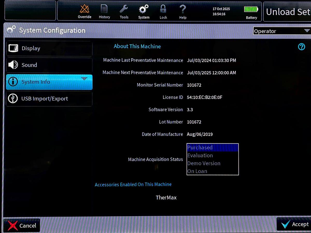
Task: Click the blue circled help icon
Action: pyautogui.click(x=301, y=47)
